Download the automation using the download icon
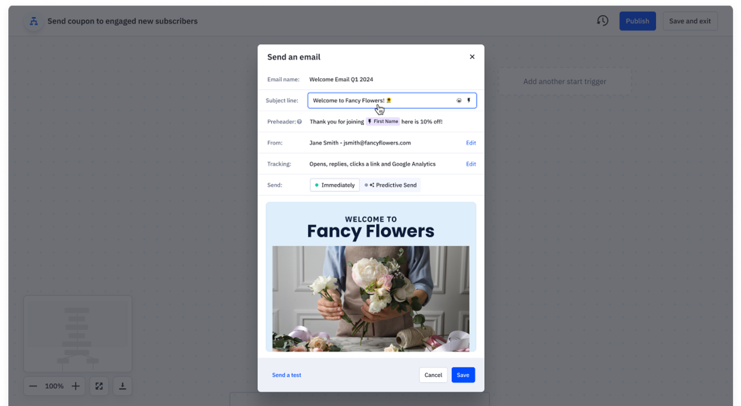Image resolution: width=741 pixels, height=406 pixels. pyautogui.click(x=122, y=386)
